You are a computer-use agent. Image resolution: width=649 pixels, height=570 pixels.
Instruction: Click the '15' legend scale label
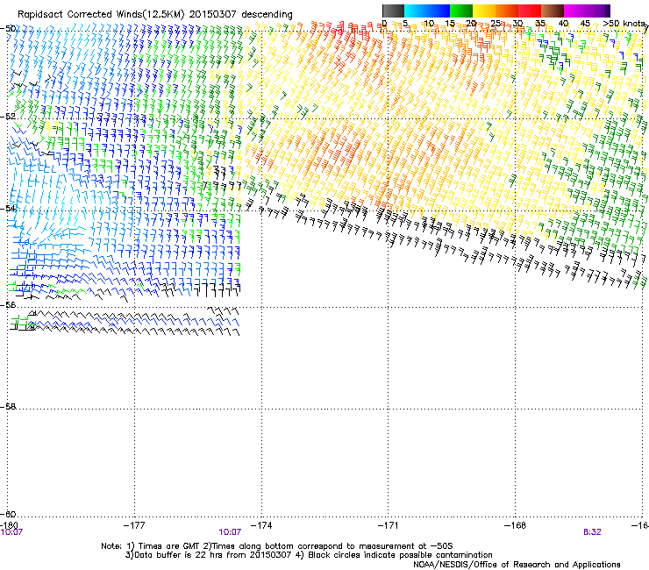pos(450,24)
